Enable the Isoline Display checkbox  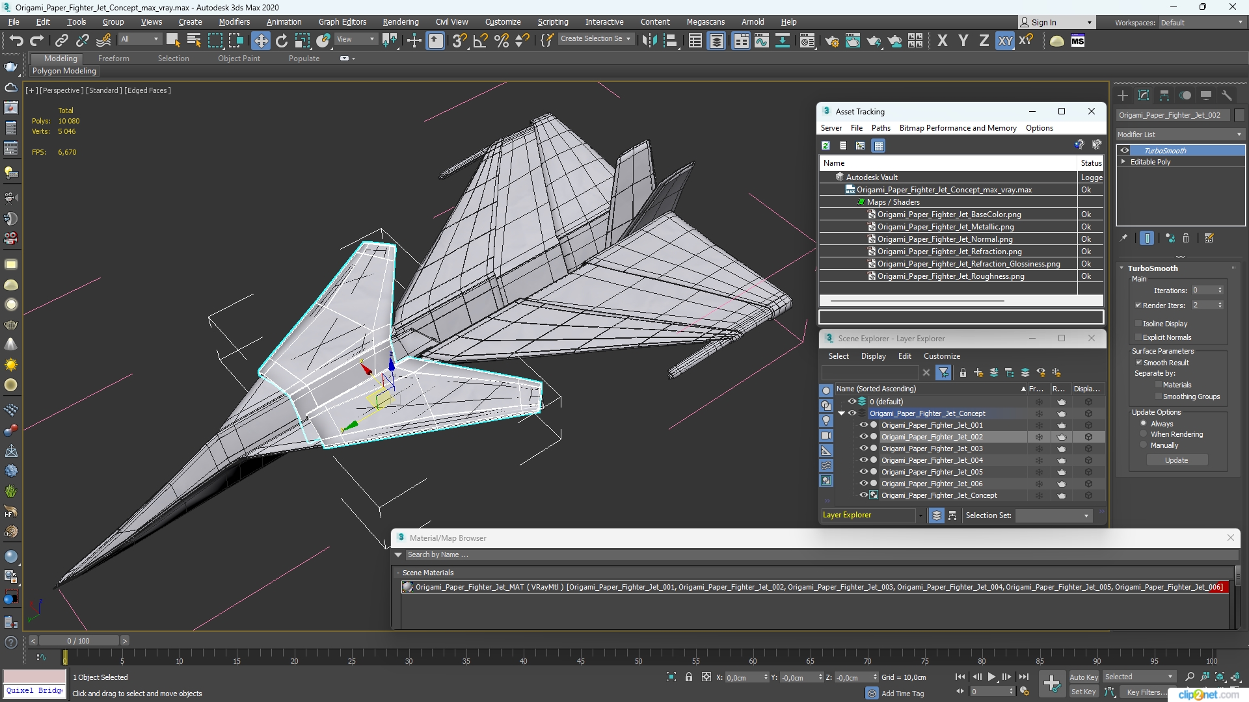[x=1138, y=324]
